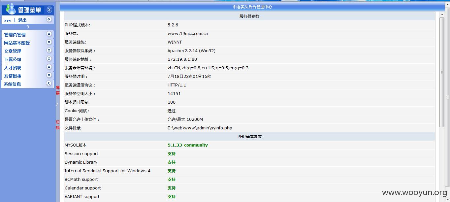
Task: Open the 网站基本配置 menu label
Action: click(x=17, y=43)
